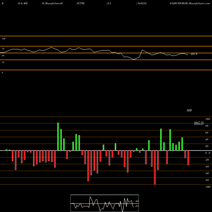Viewport: 212px width, 212px height.
Task: Click the MR axis label -80
Action: tap(207, 180)
